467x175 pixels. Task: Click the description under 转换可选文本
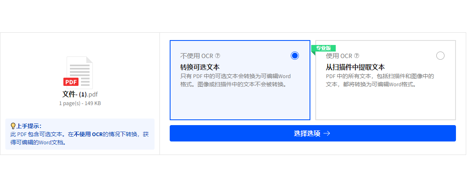(x=235, y=80)
